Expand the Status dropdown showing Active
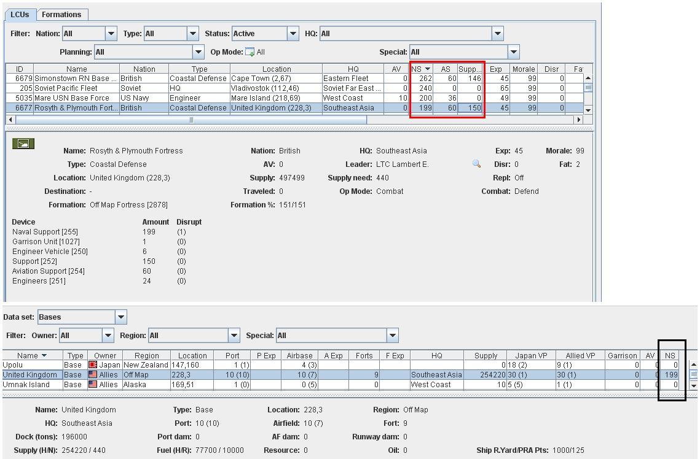 coord(293,34)
